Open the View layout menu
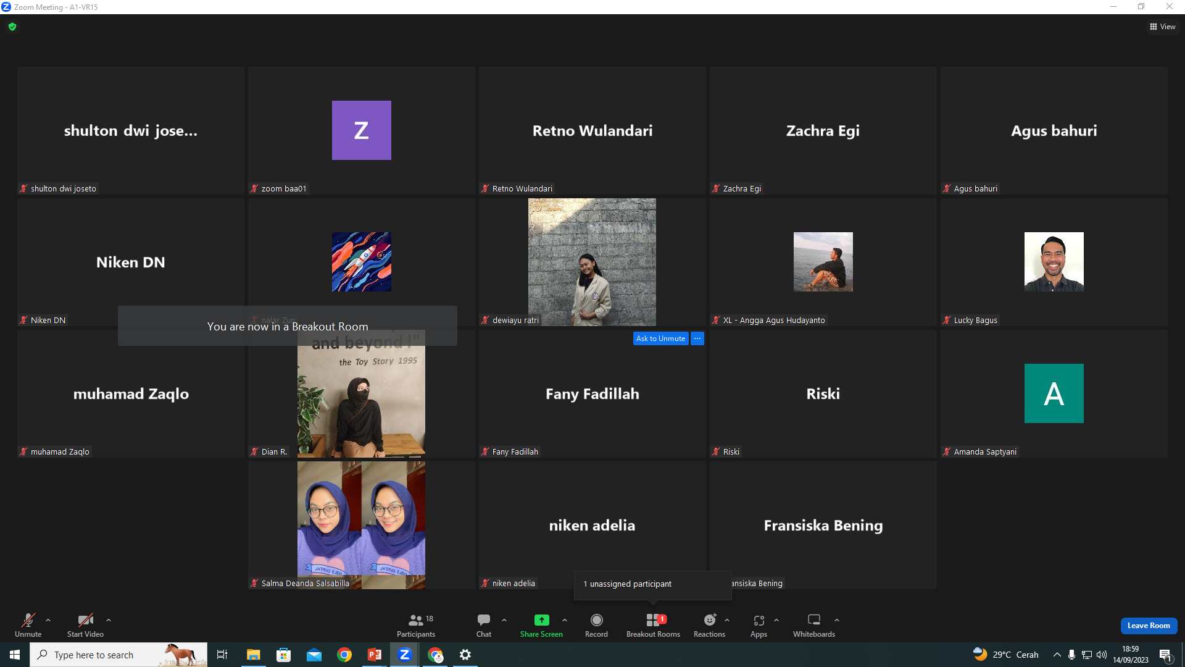The image size is (1185, 667). pos(1163,27)
